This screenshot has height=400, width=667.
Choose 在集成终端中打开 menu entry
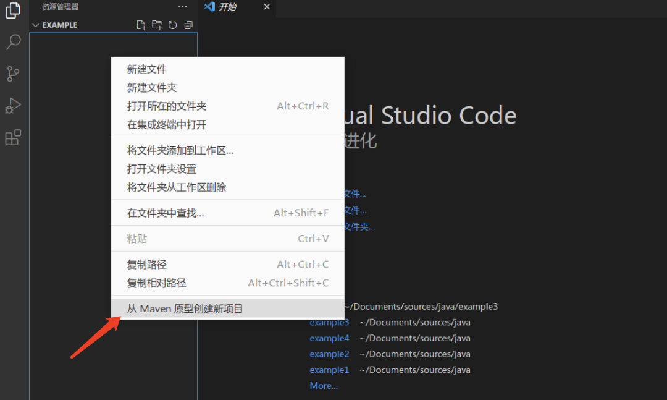(227, 125)
